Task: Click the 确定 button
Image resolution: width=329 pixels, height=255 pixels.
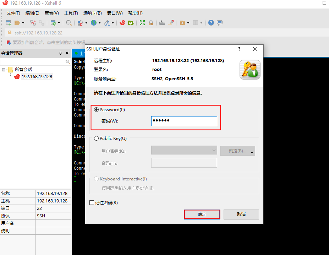Action: pyautogui.click(x=202, y=215)
